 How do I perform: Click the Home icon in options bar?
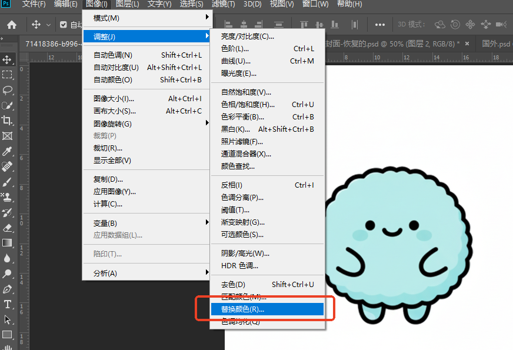pyautogui.click(x=12, y=25)
